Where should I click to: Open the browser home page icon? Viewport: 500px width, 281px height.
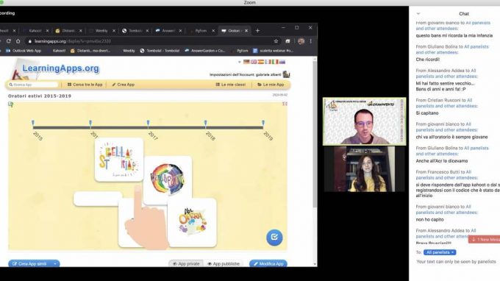point(18,41)
